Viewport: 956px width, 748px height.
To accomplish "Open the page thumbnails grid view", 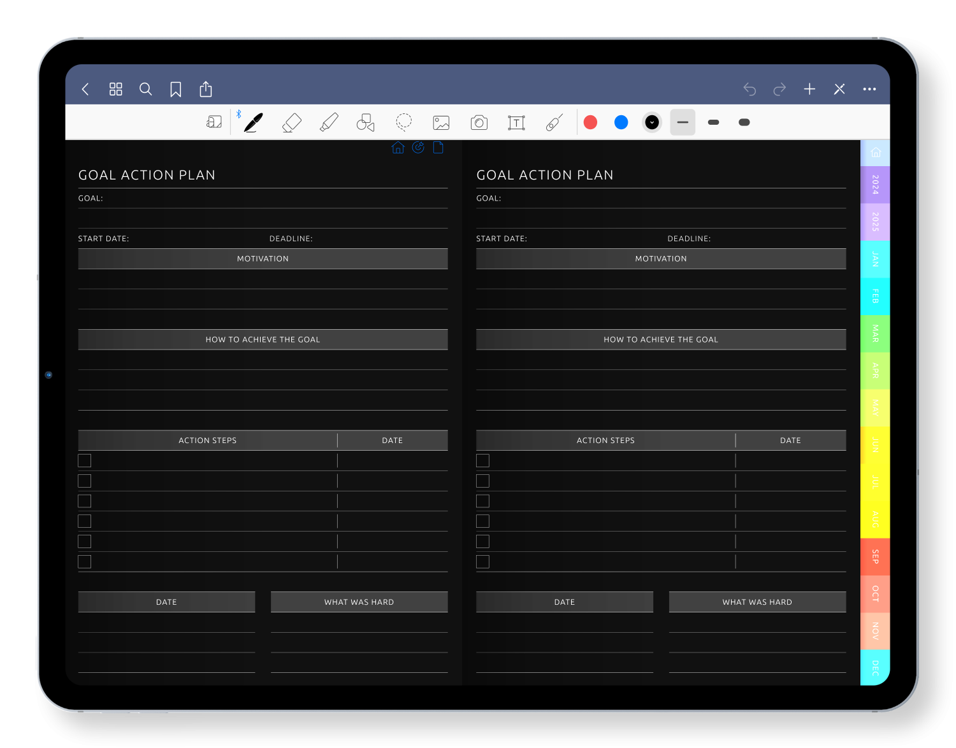I will tap(115, 89).
